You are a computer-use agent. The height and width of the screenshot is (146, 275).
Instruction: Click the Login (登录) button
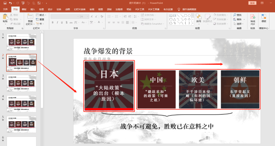(252, 3)
